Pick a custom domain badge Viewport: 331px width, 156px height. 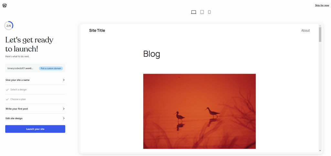pos(51,68)
